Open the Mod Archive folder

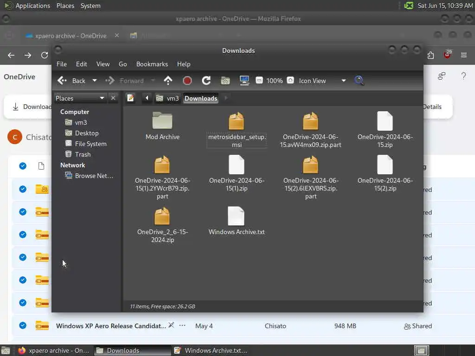(x=162, y=126)
